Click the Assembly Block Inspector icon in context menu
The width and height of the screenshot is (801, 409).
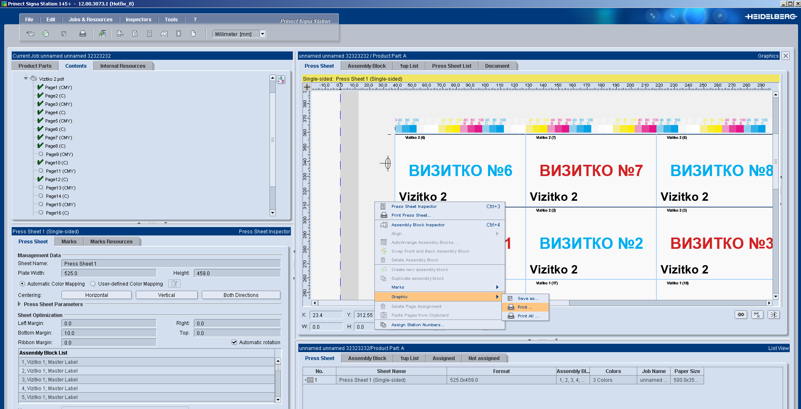(x=384, y=225)
